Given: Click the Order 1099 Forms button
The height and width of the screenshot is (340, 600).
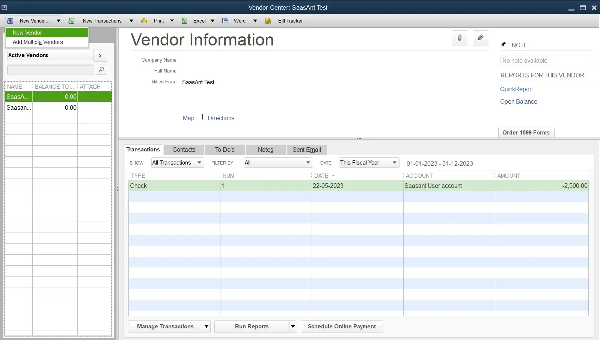Looking at the screenshot, I should (x=526, y=132).
